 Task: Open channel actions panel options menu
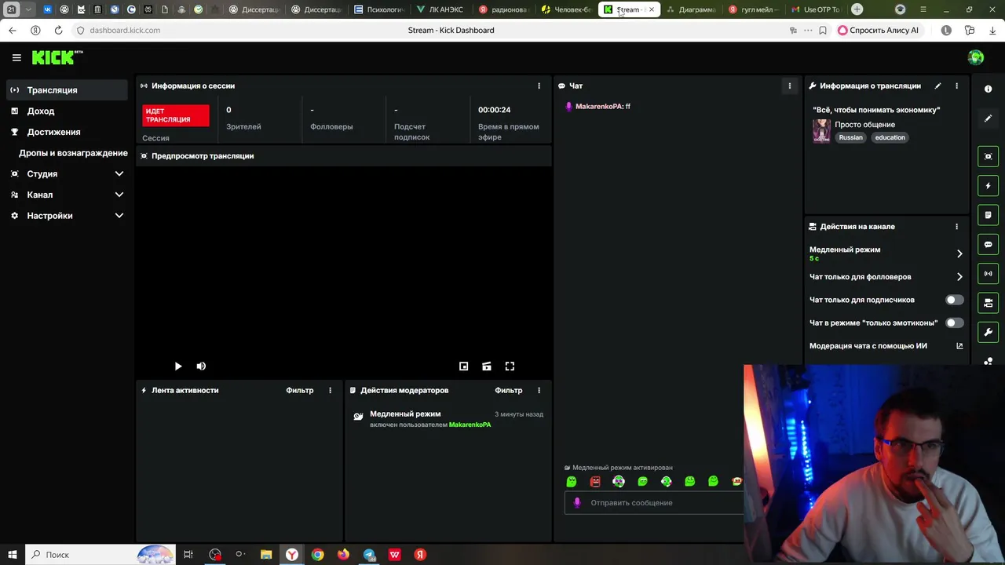pos(956,226)
